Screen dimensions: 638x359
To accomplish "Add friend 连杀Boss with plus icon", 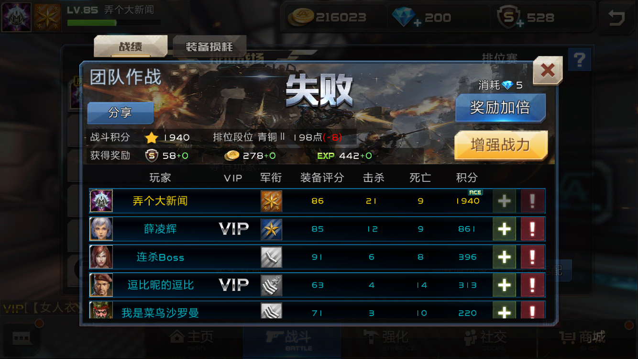I will 504,257.
